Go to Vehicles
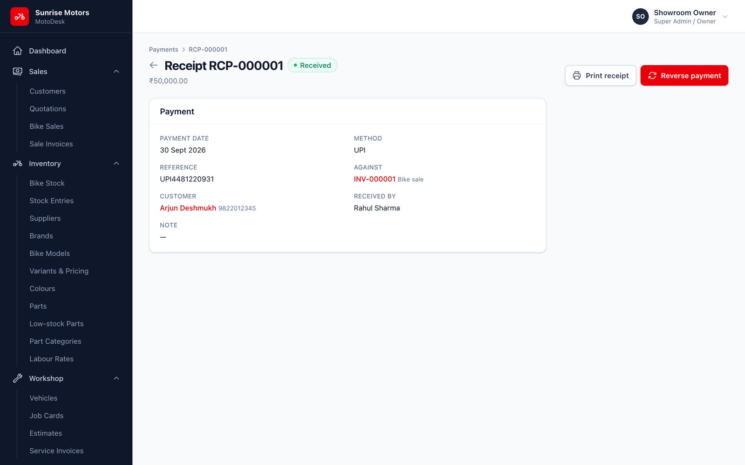This screenshot has height=465, width=745. point(43,398)
